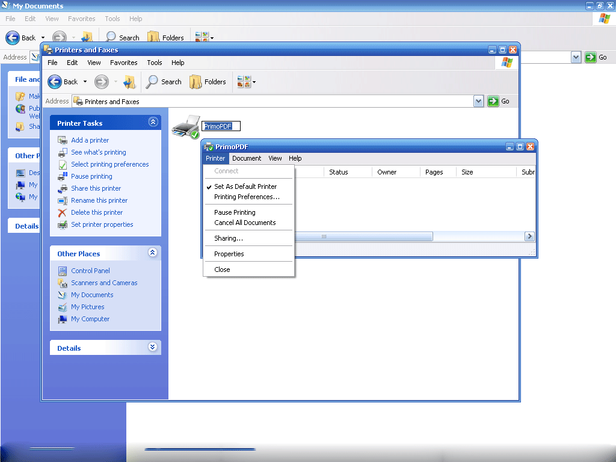Open Properties from the Printer menu
Viewport: 616px width, 462px height.
(x=248, y=254)
